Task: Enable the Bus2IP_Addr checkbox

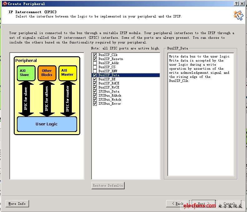Action: 95,63
